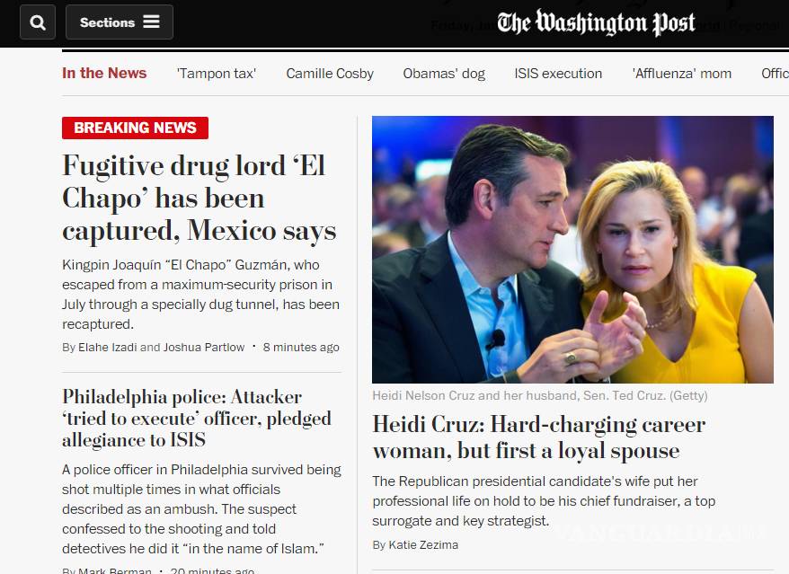Click the Breaking News badge

coord(135,128)
